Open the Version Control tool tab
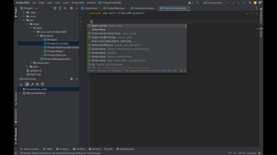This screenshot has height=155, width=277. click(29, 149)
